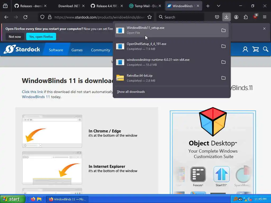This screenshot has width=271, height=203.
Task: Switch to Download .NET tab
Action: tap(69, 6)
